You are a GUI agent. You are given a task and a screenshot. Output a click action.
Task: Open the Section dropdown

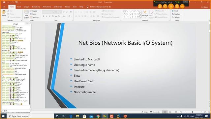(x=34, y=17)
